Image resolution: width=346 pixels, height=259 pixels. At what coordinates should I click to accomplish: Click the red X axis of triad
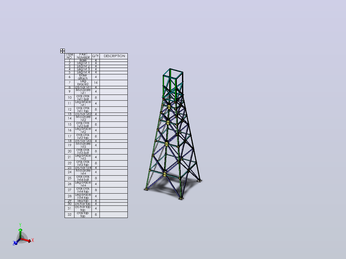pyautogui.click(x=26, y=240)
